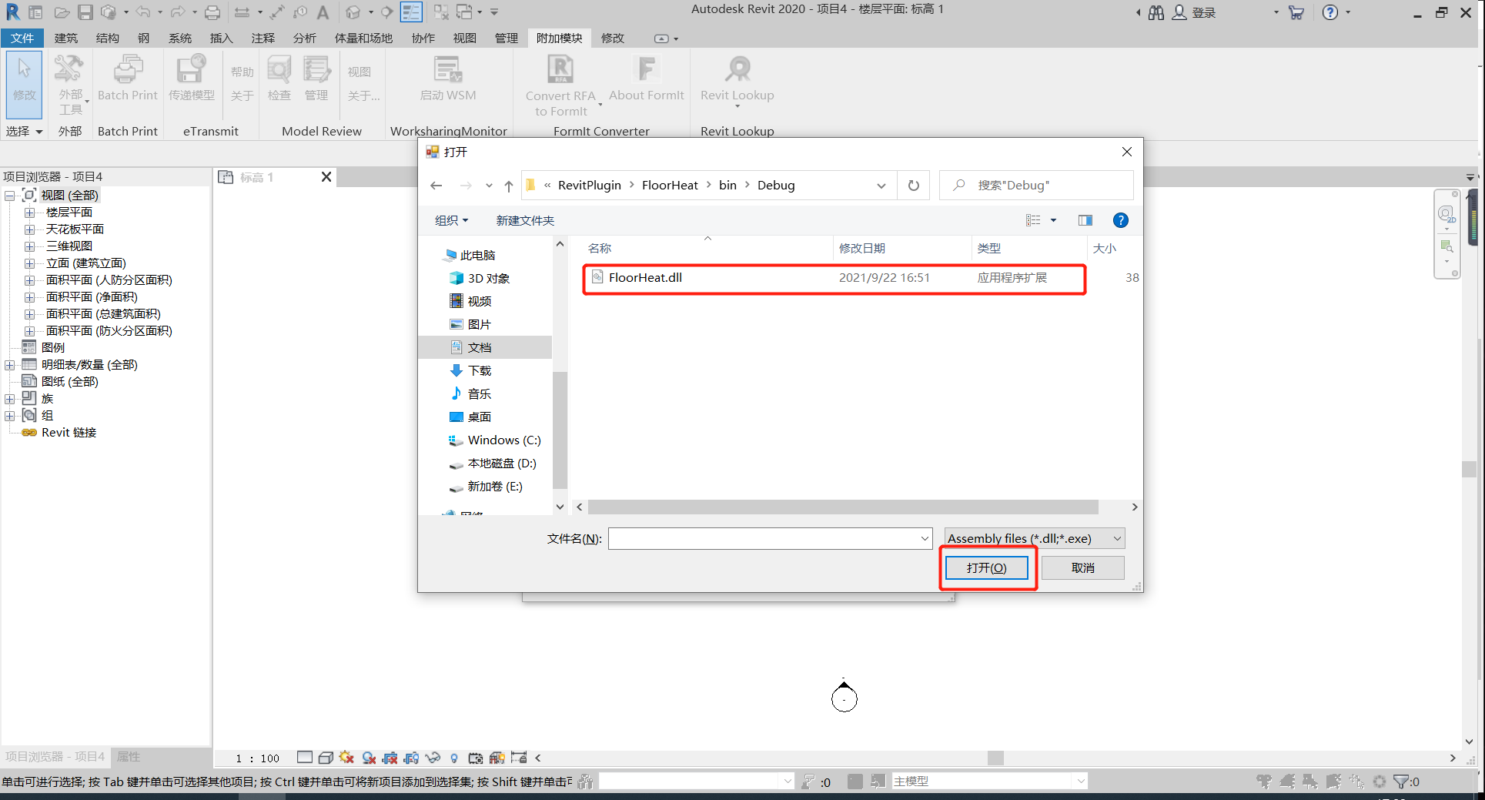
Task: Open the Revit Lookup tool
Action: click(737, 79)
